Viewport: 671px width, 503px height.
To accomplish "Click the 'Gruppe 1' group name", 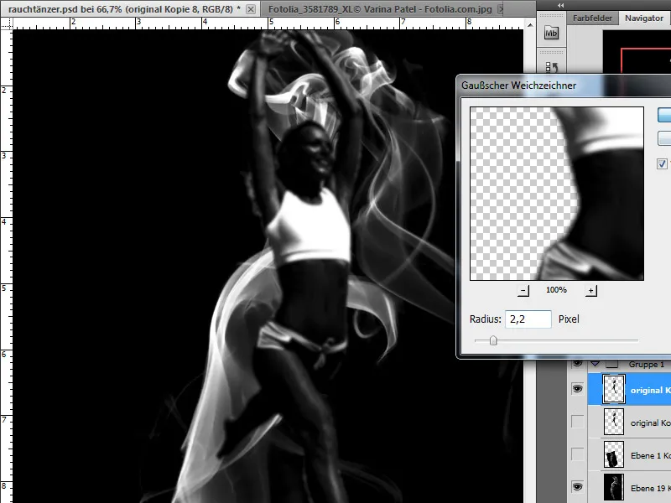I will 646,365.
